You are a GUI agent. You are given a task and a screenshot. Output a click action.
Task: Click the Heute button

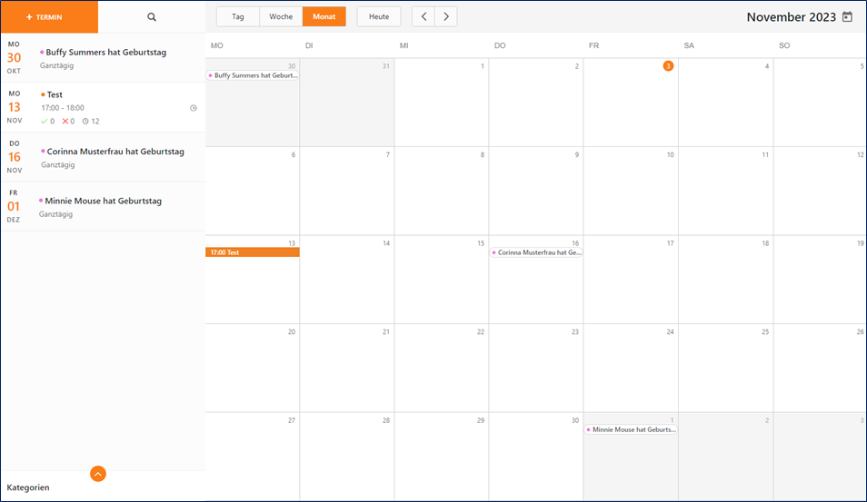click(378, 16)
